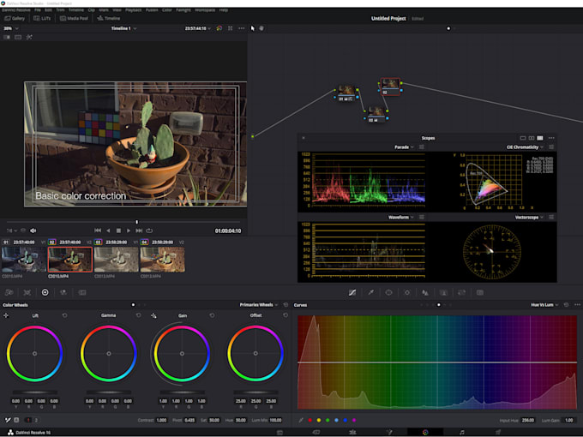
Task: Reset the Gamma color wheel
Action: click(138, 315)
